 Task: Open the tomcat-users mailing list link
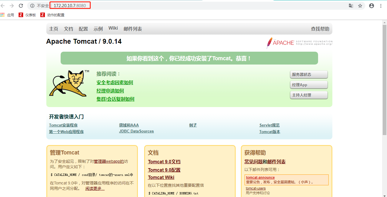256,188
